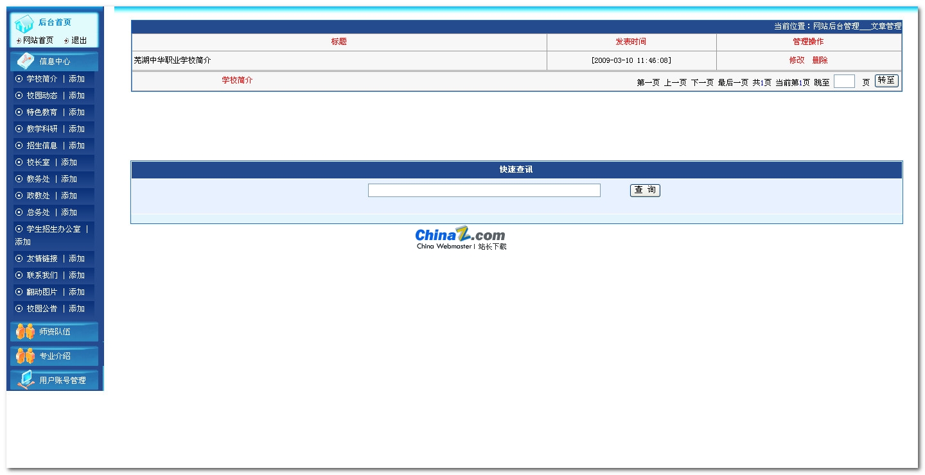This screenshot has height=475, width=925.
Task: Open 招生信息 in the sidebar
Action: pyautogui.click(x=42, y=146)
